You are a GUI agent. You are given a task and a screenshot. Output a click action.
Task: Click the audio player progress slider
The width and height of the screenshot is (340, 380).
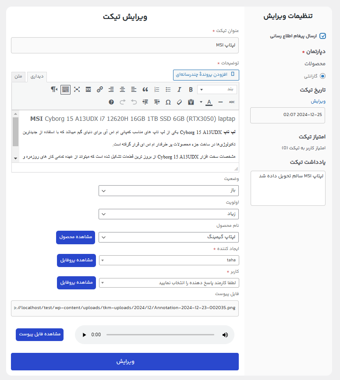click(x=160, y=334)
